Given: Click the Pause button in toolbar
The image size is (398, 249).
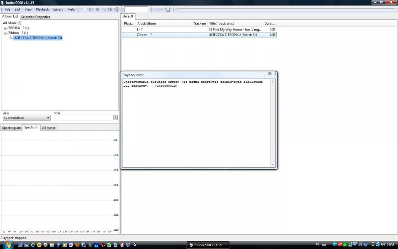Looking at the screenshot, I should [x=97, y=9].
